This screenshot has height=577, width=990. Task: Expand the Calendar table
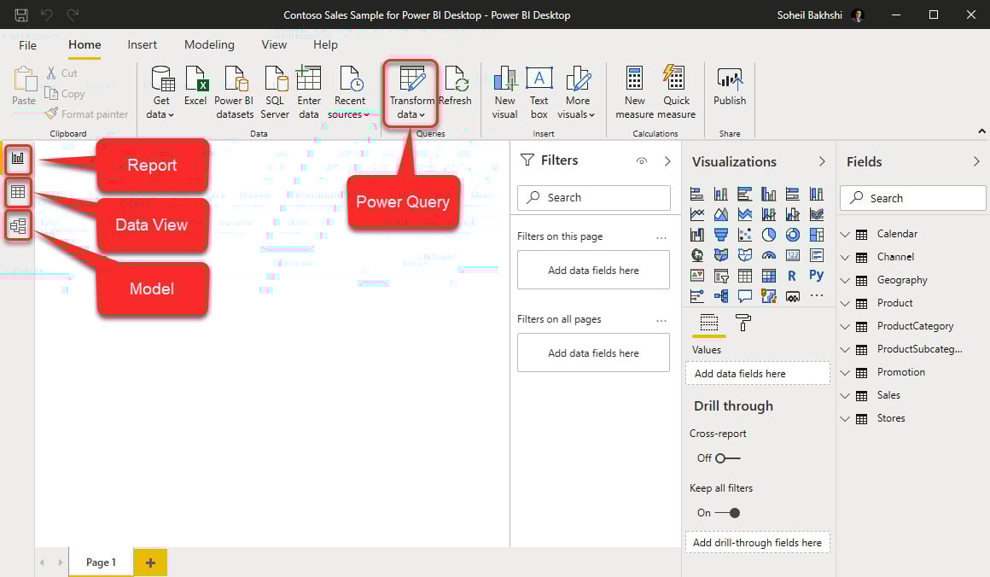coord(845,234)
